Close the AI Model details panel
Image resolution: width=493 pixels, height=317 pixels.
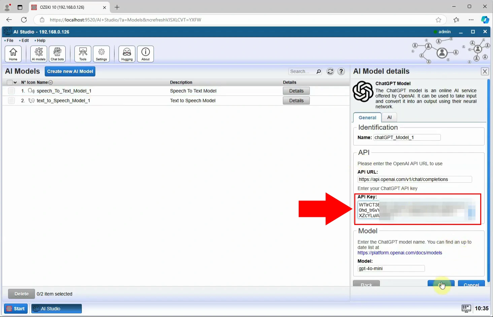[485, 71]
